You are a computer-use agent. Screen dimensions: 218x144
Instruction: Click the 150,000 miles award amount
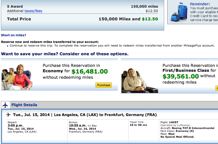pyautogui.click(x=144, y=6)
